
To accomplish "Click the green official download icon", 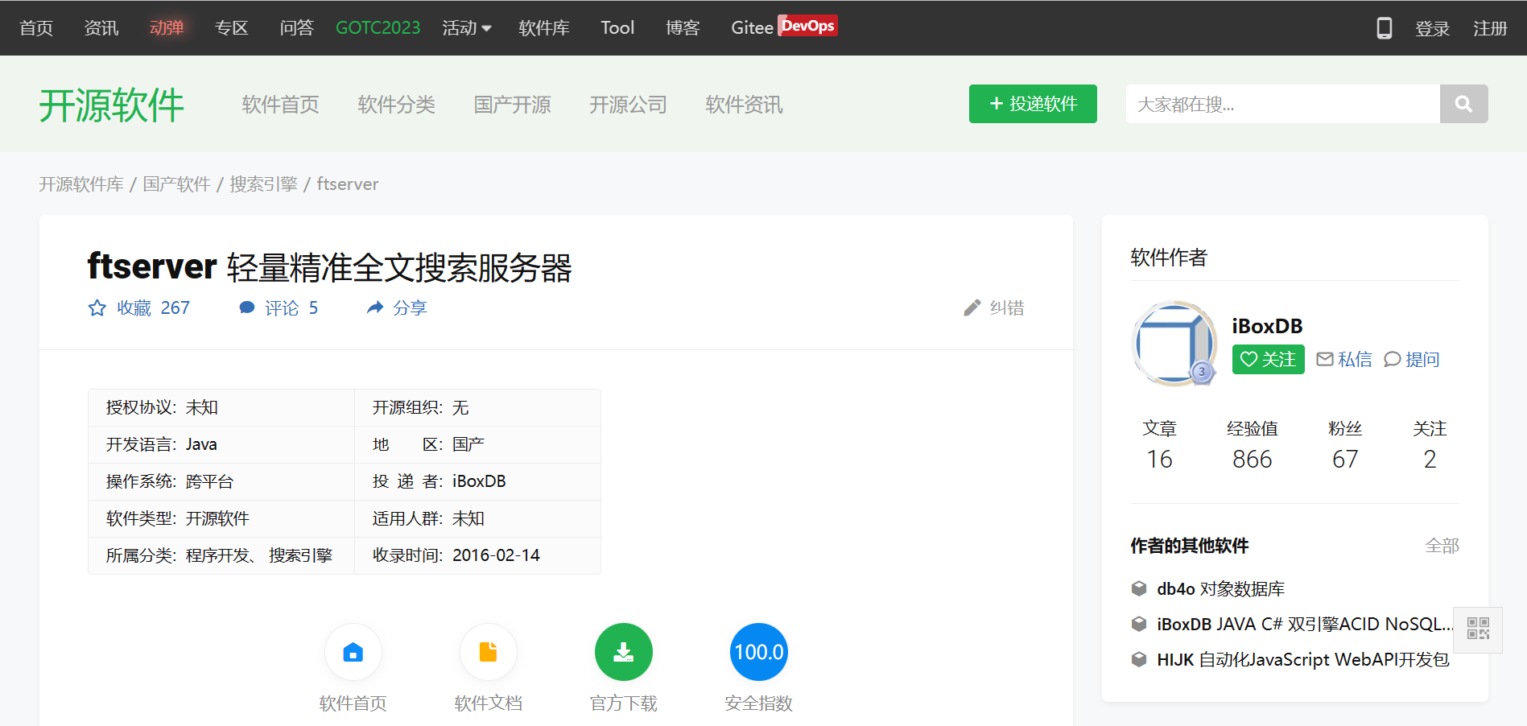I will click(x=623, y=652).
